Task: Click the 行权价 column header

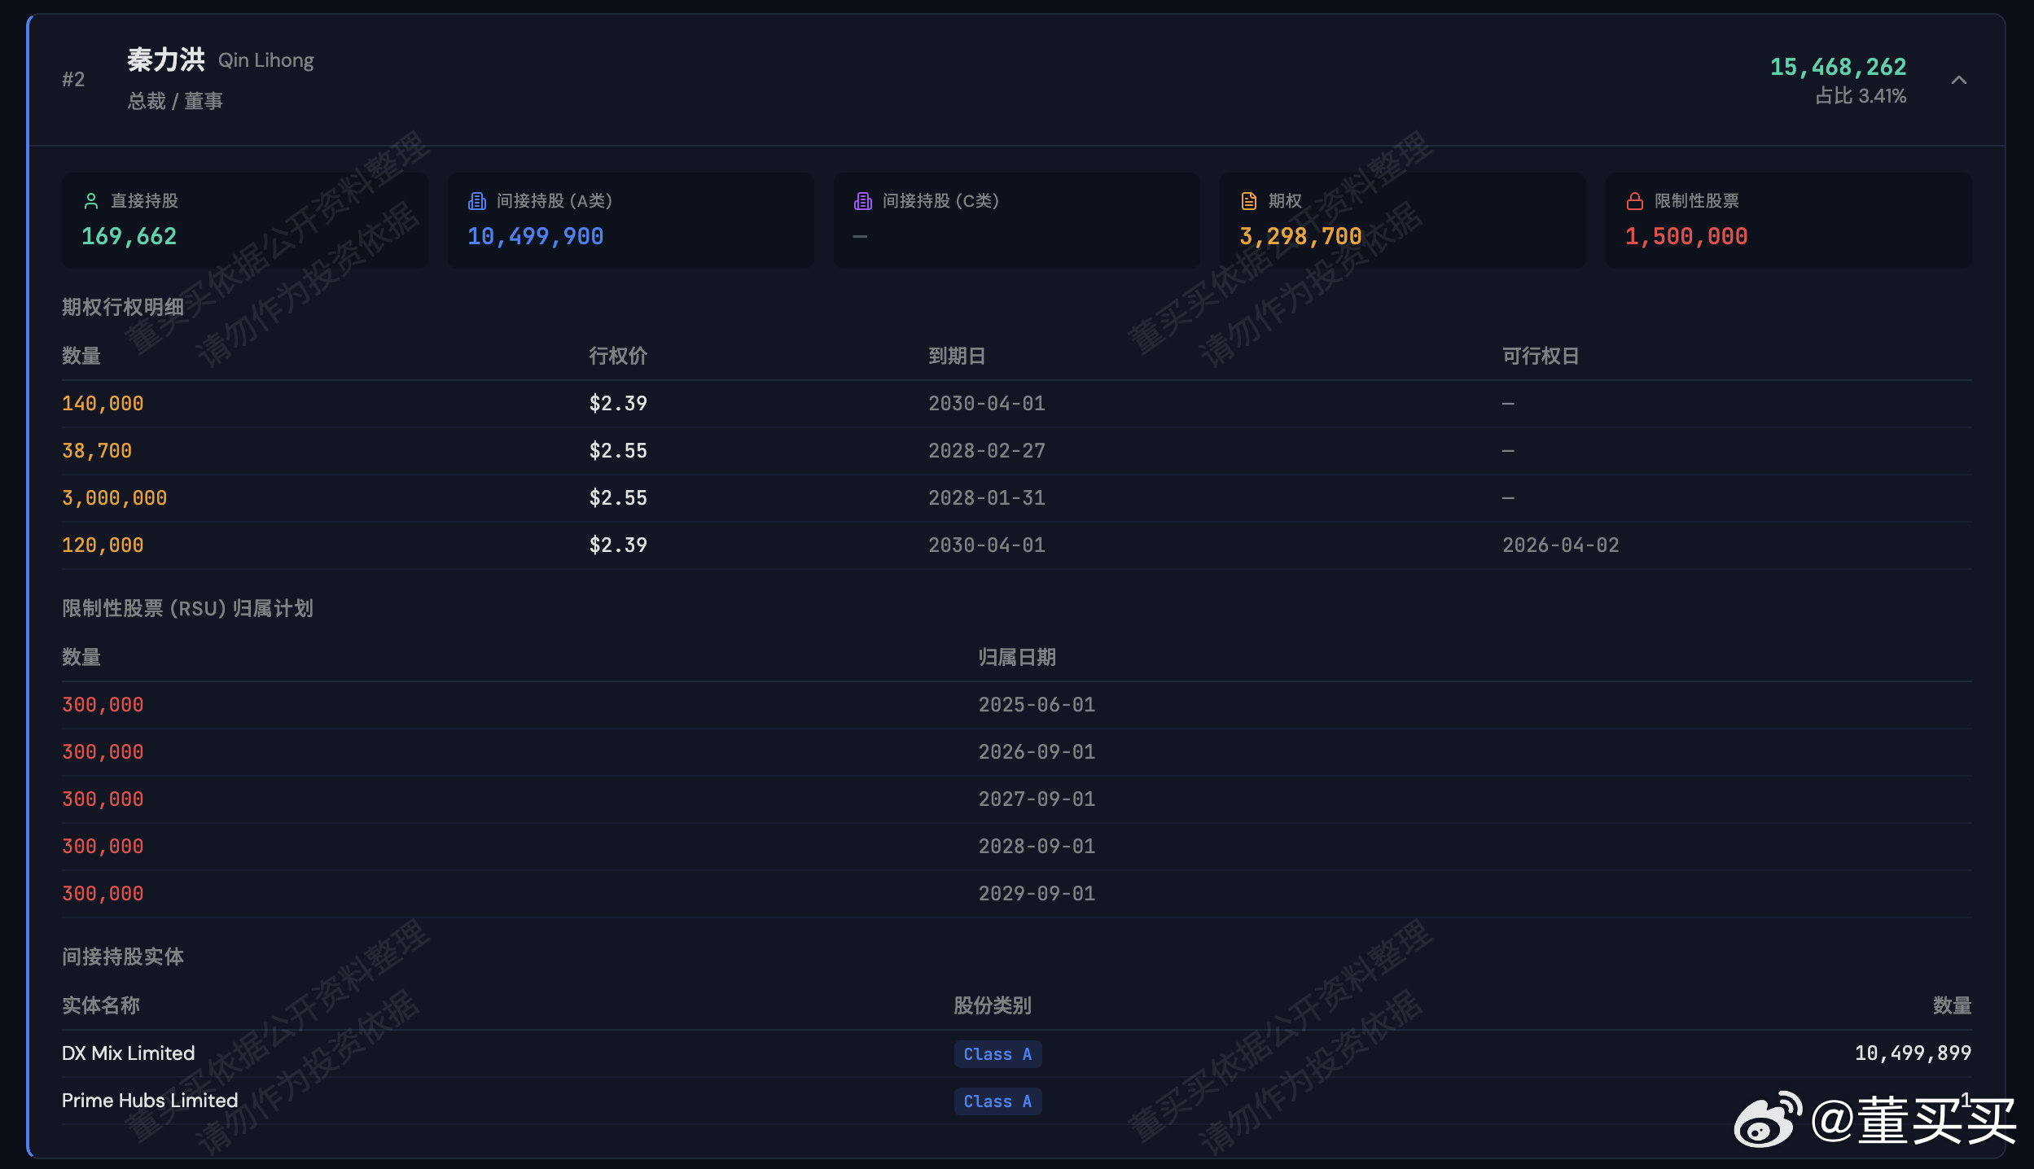Action: tap(618, 356)
